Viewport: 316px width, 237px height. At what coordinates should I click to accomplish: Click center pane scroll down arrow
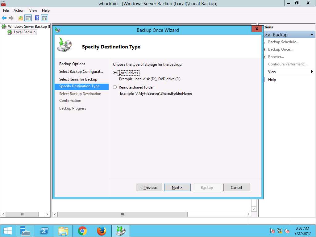(254, 209)
